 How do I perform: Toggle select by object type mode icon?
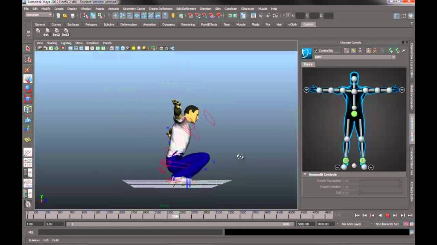tap(93, 16)
